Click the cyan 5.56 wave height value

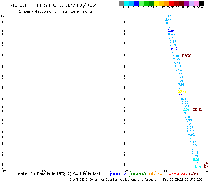pyautogui.click(x=186, y=109)
